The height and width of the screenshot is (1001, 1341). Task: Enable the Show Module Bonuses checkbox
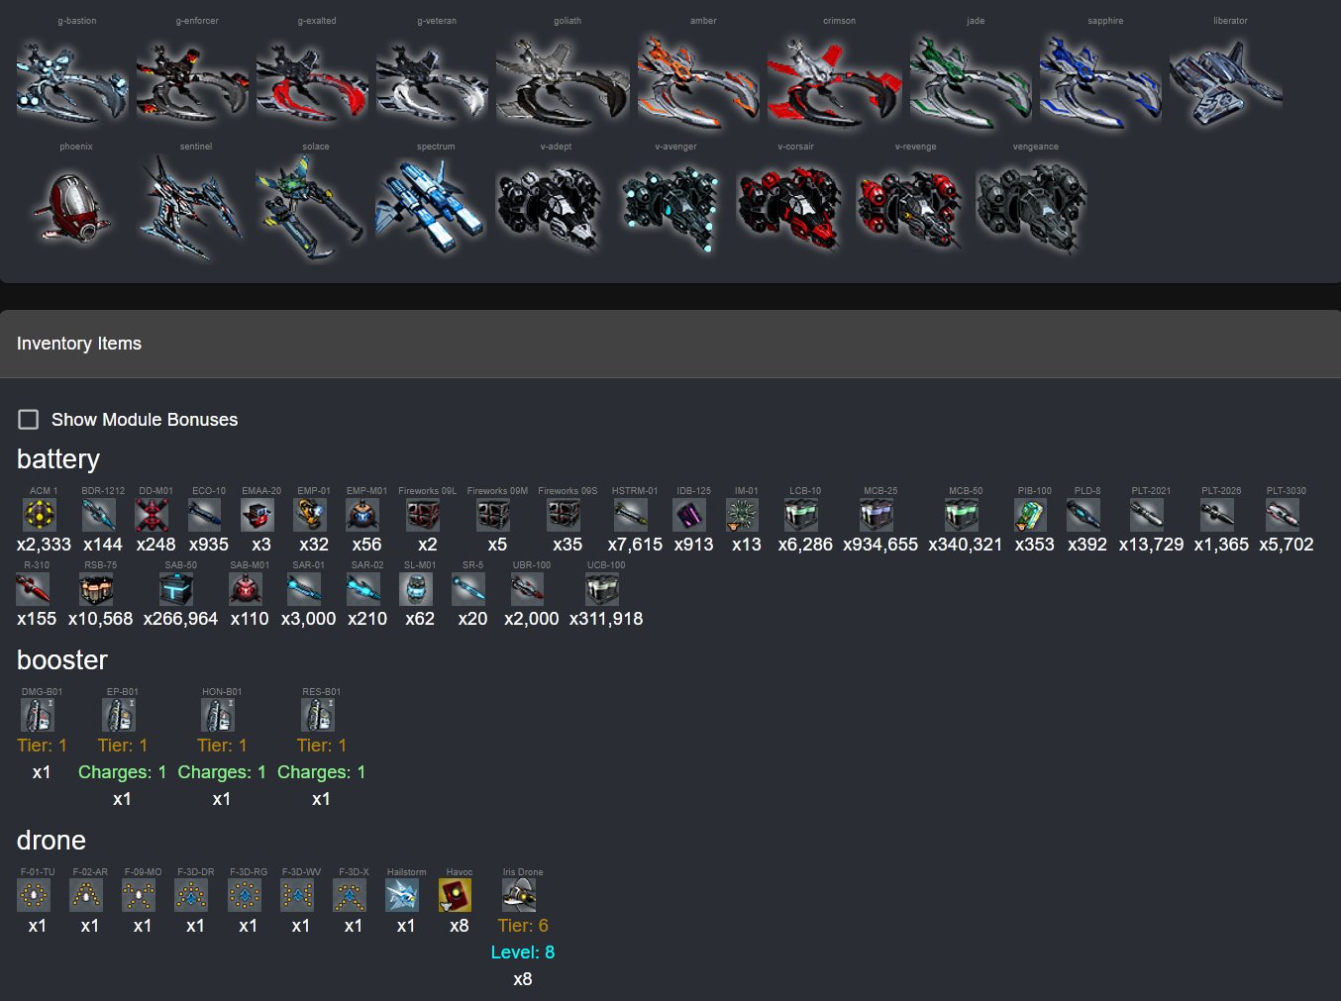[29, 420]
